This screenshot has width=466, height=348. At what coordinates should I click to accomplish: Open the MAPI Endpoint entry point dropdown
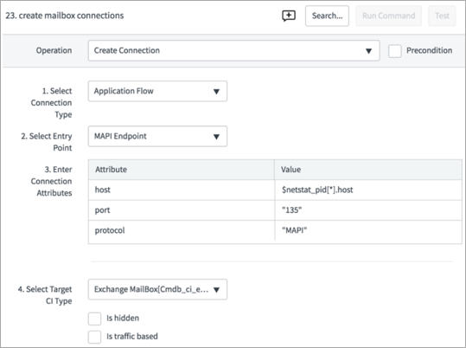(x=157, y=136)
